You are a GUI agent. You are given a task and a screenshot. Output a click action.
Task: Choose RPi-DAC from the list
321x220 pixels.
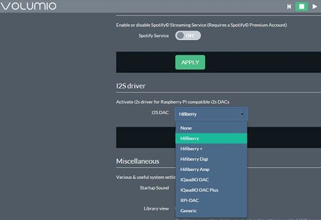coord(211,200)
